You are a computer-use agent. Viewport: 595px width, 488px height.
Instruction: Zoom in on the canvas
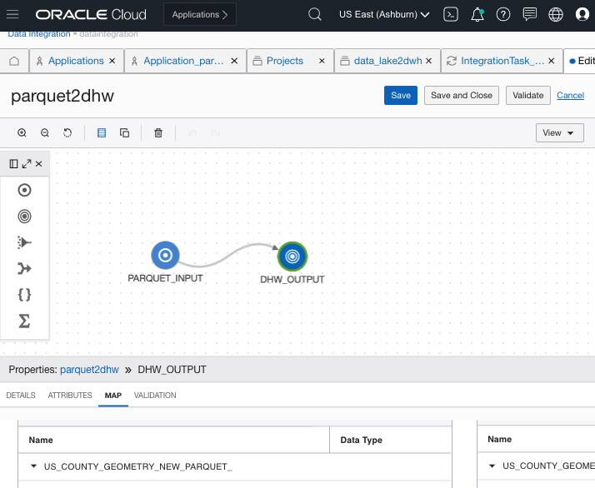(22, 132)
